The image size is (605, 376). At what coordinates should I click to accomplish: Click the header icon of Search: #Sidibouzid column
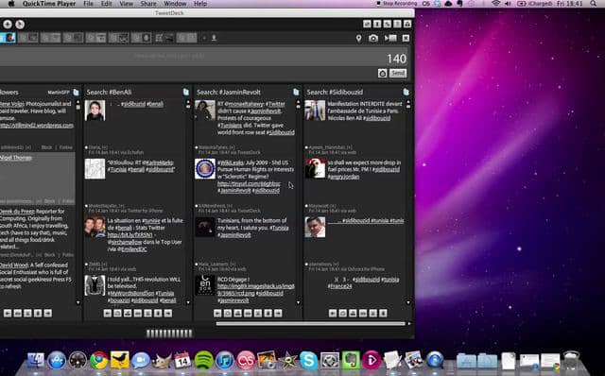[406, 92]
